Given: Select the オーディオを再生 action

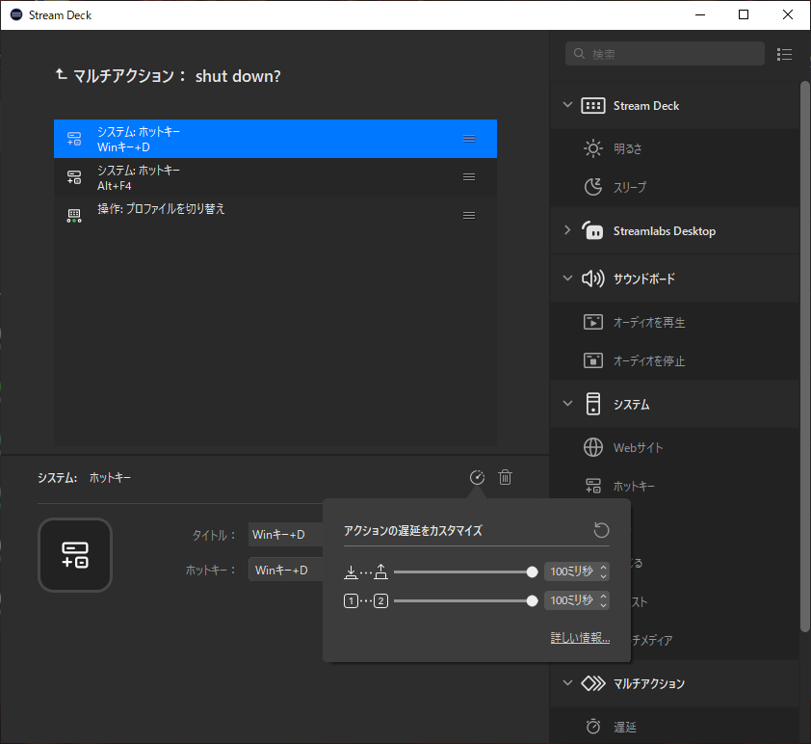Looking at the screenshot, I should coord(648,322).
